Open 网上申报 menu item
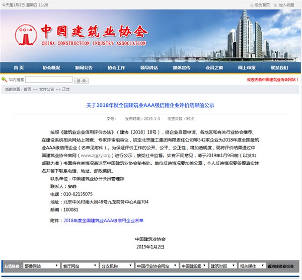The width and height of the screenshot is (302, 280). [x=247, y=67]
